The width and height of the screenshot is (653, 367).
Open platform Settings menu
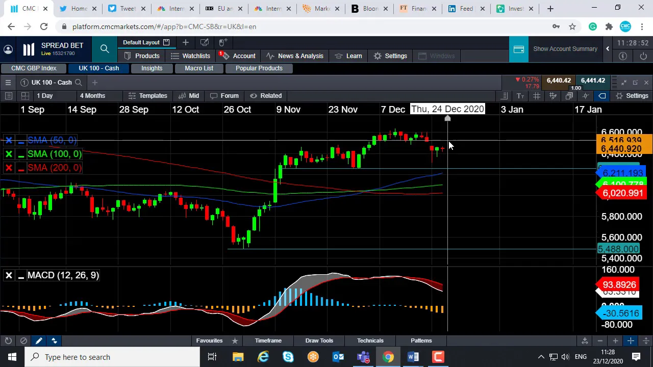[390, 56]
